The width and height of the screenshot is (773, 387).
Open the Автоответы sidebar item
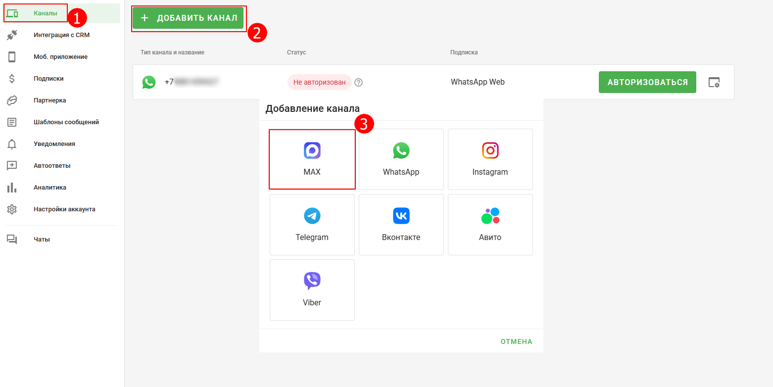52,166
